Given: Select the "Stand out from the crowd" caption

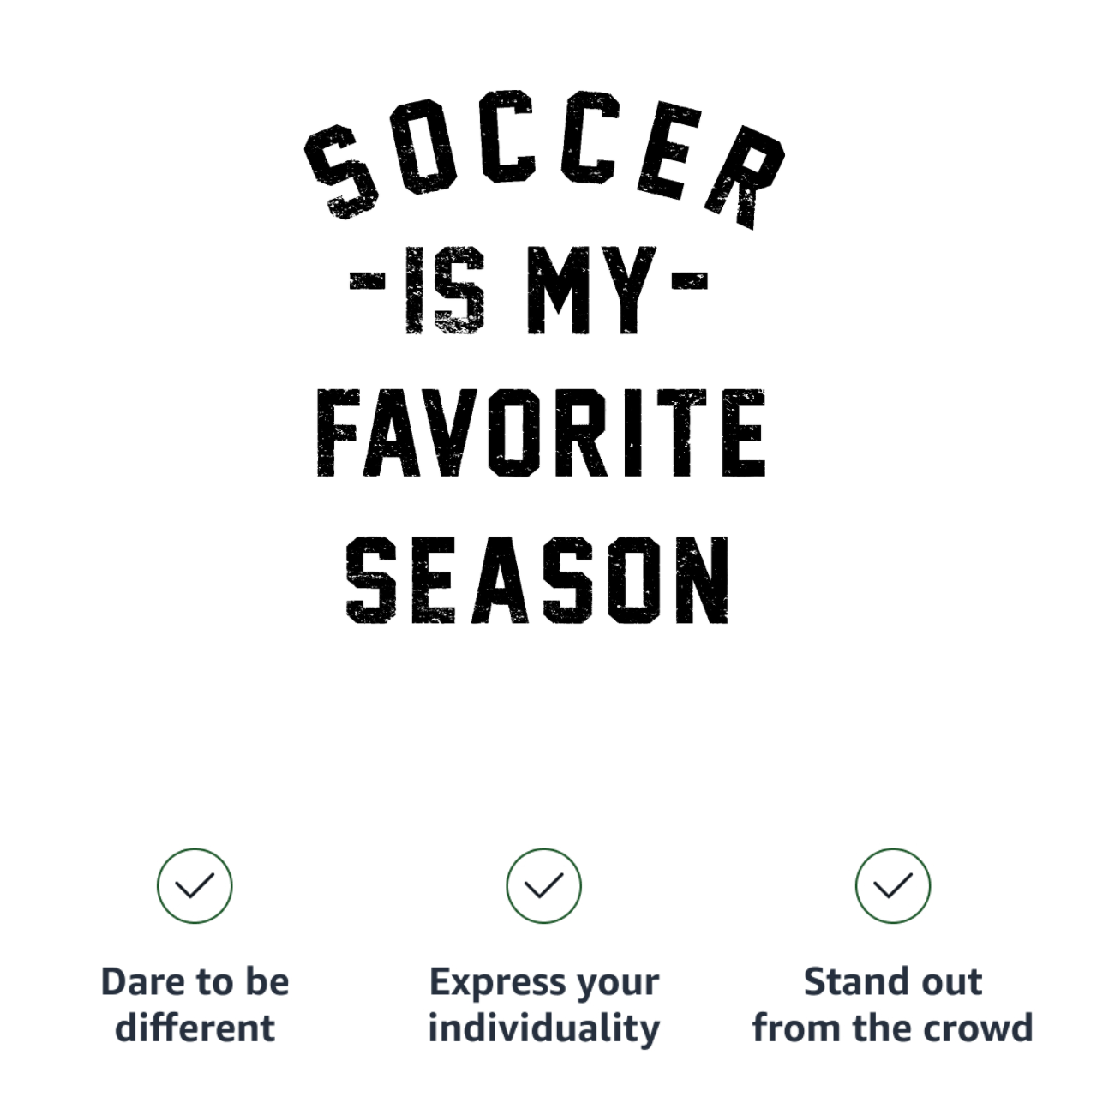Looking at the screenshot, I should coord(893,1004).
